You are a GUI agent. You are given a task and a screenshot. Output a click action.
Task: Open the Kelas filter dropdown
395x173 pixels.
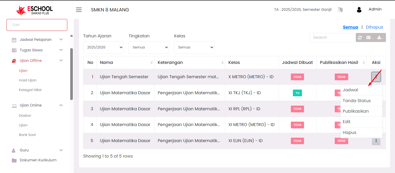[194, 47]
